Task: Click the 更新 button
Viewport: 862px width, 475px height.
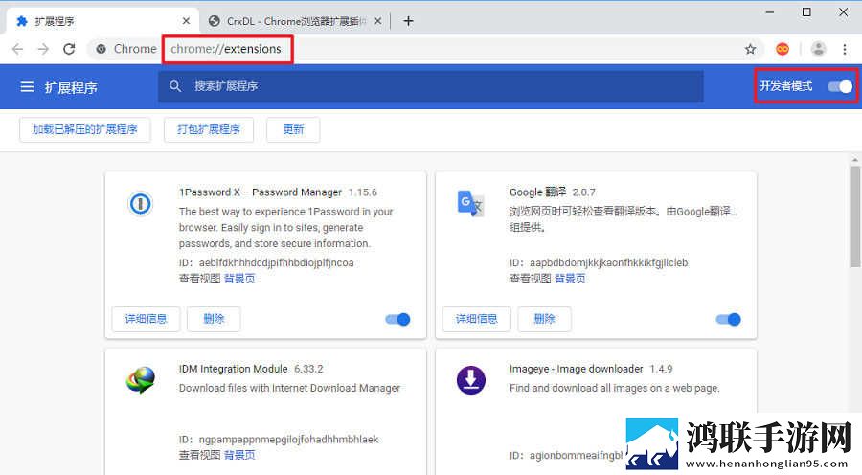Action: click(293, 129)
